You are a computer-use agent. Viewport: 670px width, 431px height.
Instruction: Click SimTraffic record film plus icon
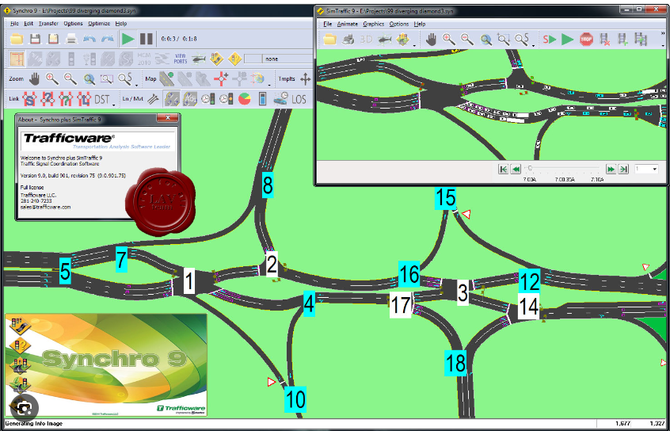coord(622,40)
